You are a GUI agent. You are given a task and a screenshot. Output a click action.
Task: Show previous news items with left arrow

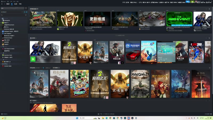(206, 9)
